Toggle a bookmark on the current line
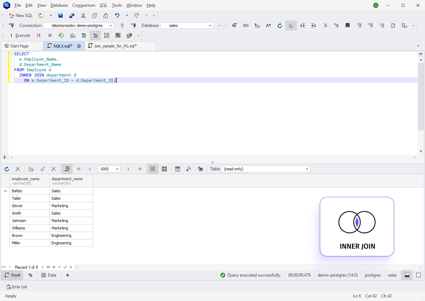The height and width of the screenshot is (301, 425). (x=347, y=25)
